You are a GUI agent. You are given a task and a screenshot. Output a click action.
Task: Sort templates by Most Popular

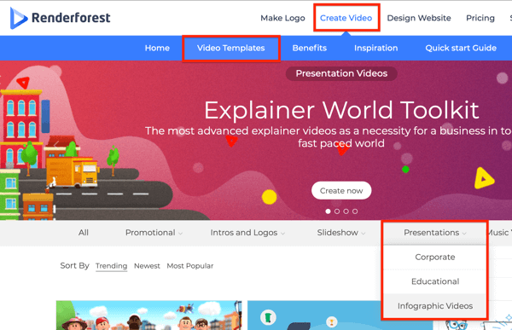pyautogui.click(x=190, y=266)
